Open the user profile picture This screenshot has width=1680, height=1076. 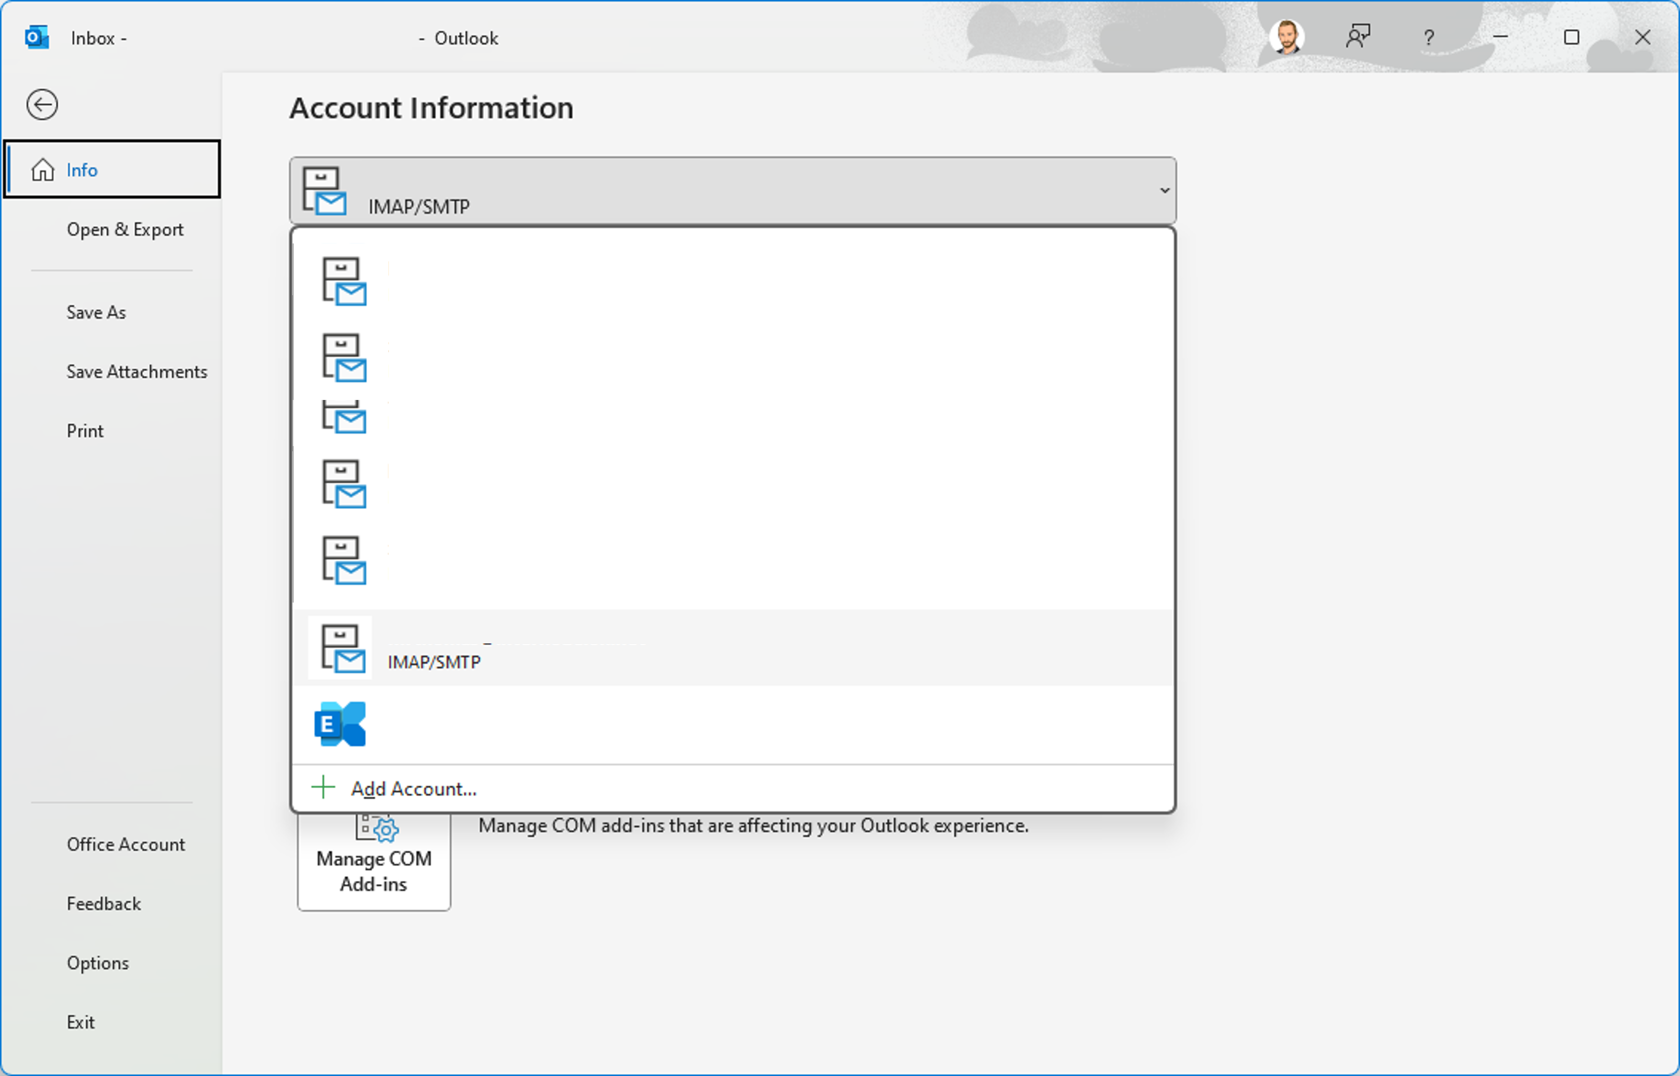(x=1286, y=37)
